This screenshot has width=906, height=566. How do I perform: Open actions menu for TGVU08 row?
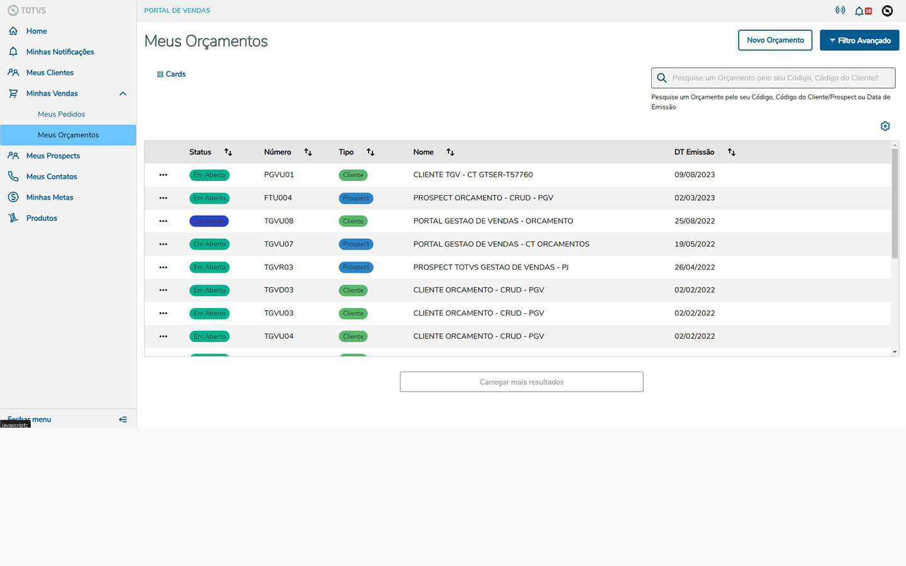point(163,221)
